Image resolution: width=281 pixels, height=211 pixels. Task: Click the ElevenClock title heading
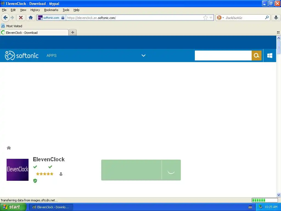49,159
